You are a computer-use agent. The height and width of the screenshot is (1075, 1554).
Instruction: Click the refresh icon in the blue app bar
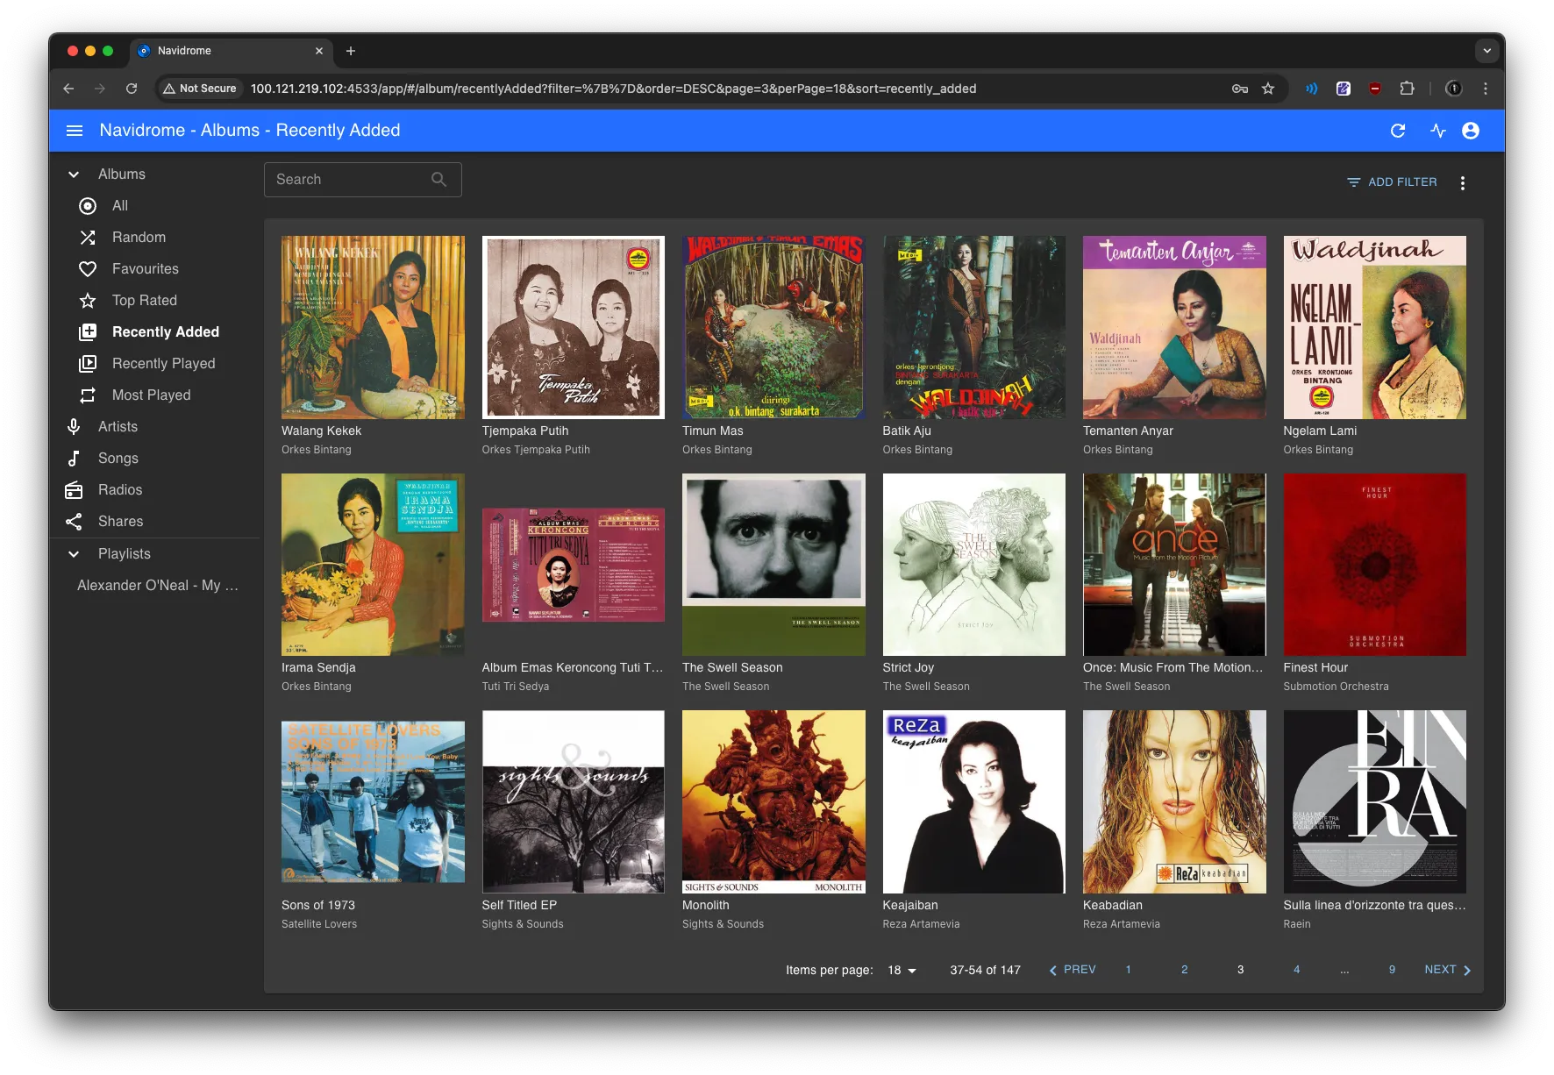(x=1398, y=131)
